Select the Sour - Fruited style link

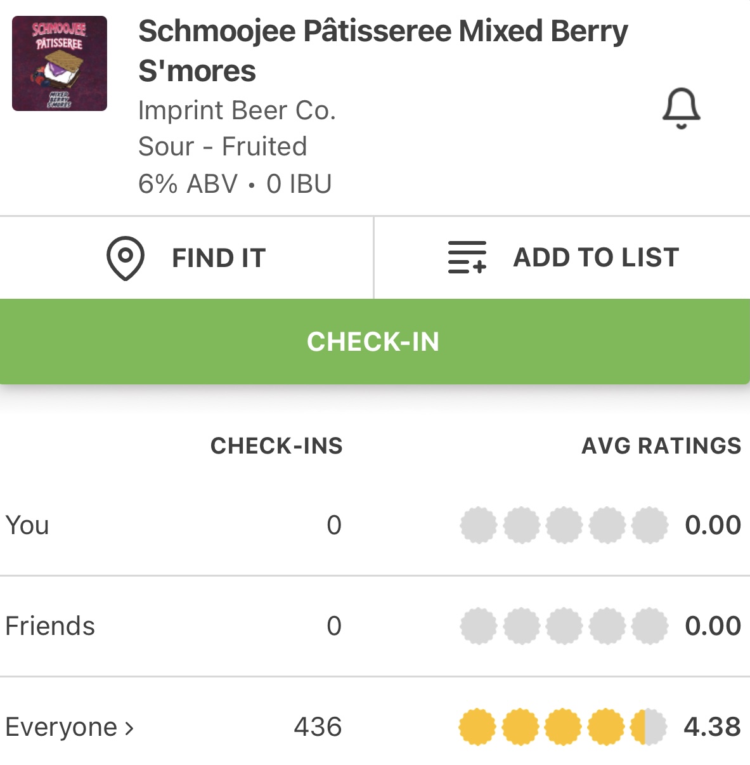click(x=223, y=147)
